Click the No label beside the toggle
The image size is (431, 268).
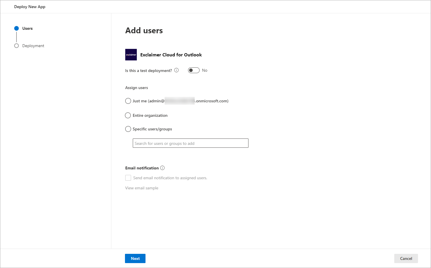[205, 70]
